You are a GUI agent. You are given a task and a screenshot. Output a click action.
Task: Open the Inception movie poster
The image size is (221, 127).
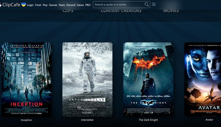pos(26,79)
